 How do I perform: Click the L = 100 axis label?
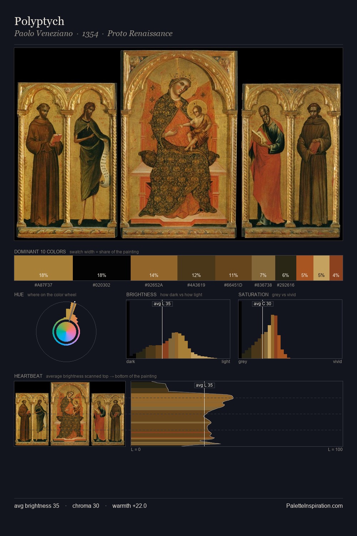tap(335, 450)
